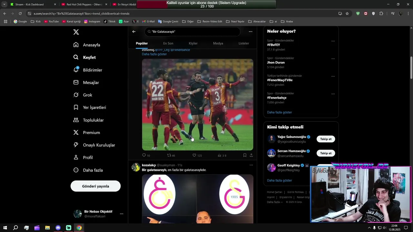Follow Sercan Hamzaoğlu with Takip et
This screenshot has width=413, height=232.
[x=326, y=153]
